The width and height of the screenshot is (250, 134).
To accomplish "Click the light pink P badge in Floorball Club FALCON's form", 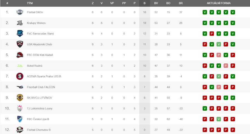I will point(219,87).
